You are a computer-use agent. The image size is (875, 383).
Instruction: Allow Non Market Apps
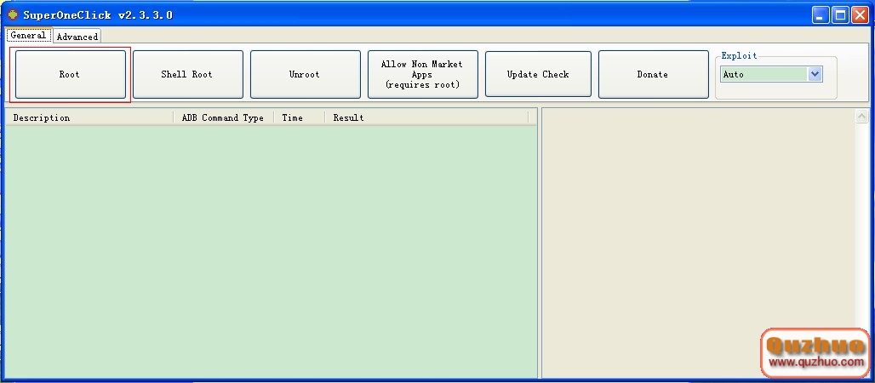pos(422,74)
